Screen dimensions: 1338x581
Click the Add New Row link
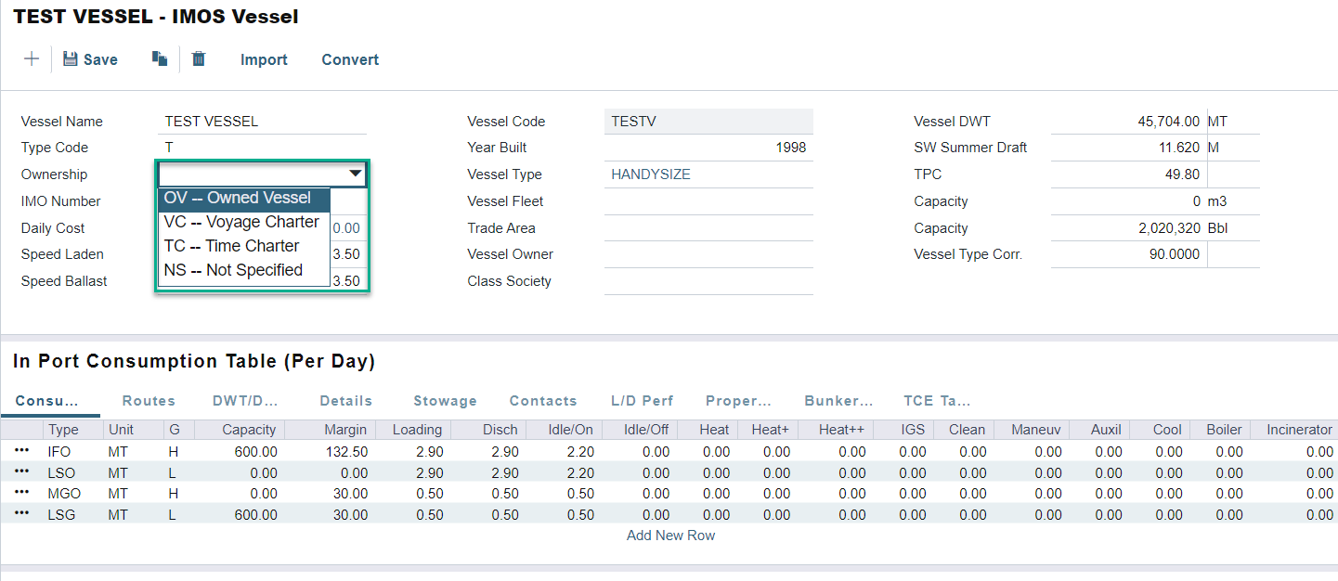point(670,536)
